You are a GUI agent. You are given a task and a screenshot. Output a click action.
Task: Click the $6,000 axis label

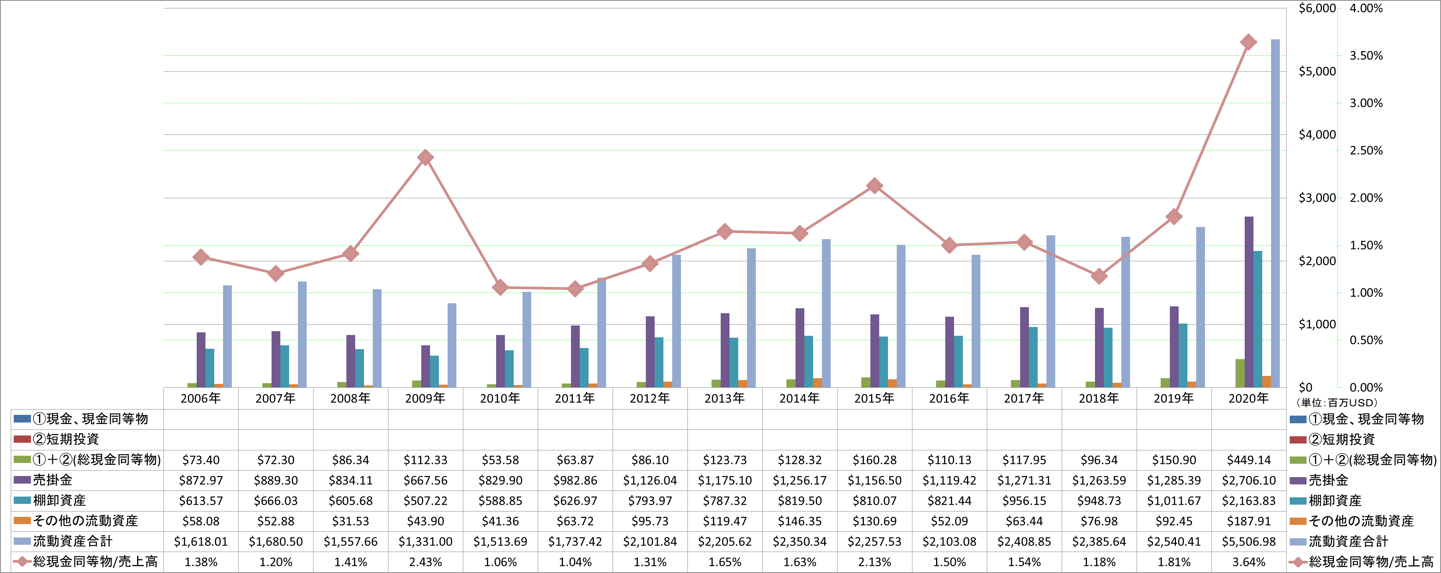1317,8
